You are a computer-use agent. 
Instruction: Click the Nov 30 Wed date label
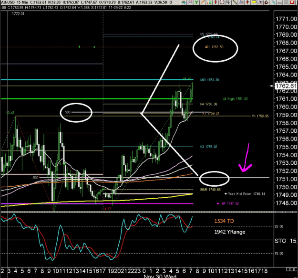(160, 276)
